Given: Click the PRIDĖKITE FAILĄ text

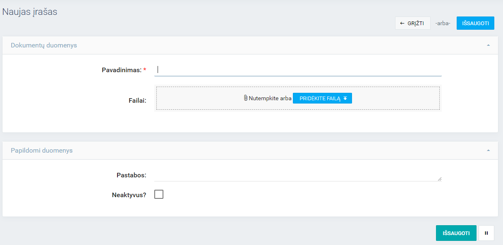Looking at the screenshot, I should (x=319, y=98).
